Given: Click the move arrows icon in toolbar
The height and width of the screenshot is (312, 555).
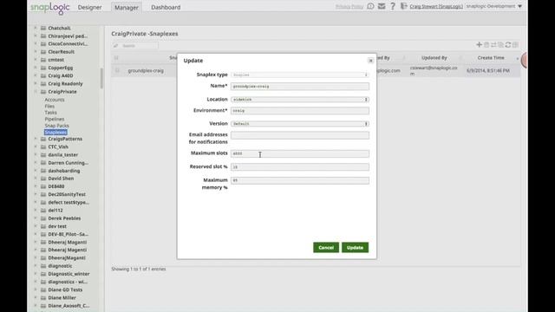Looking at the screenshot, I should click(493, 44).
